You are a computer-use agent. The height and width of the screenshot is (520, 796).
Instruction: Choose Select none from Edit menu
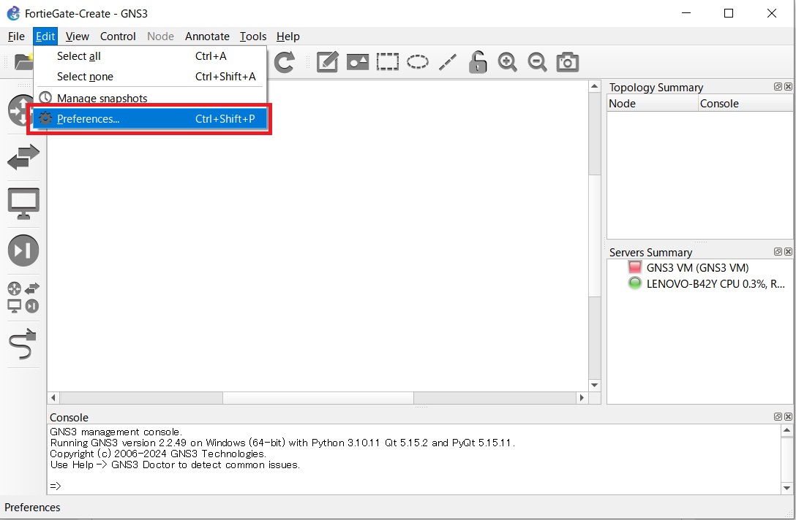[150, 77]
